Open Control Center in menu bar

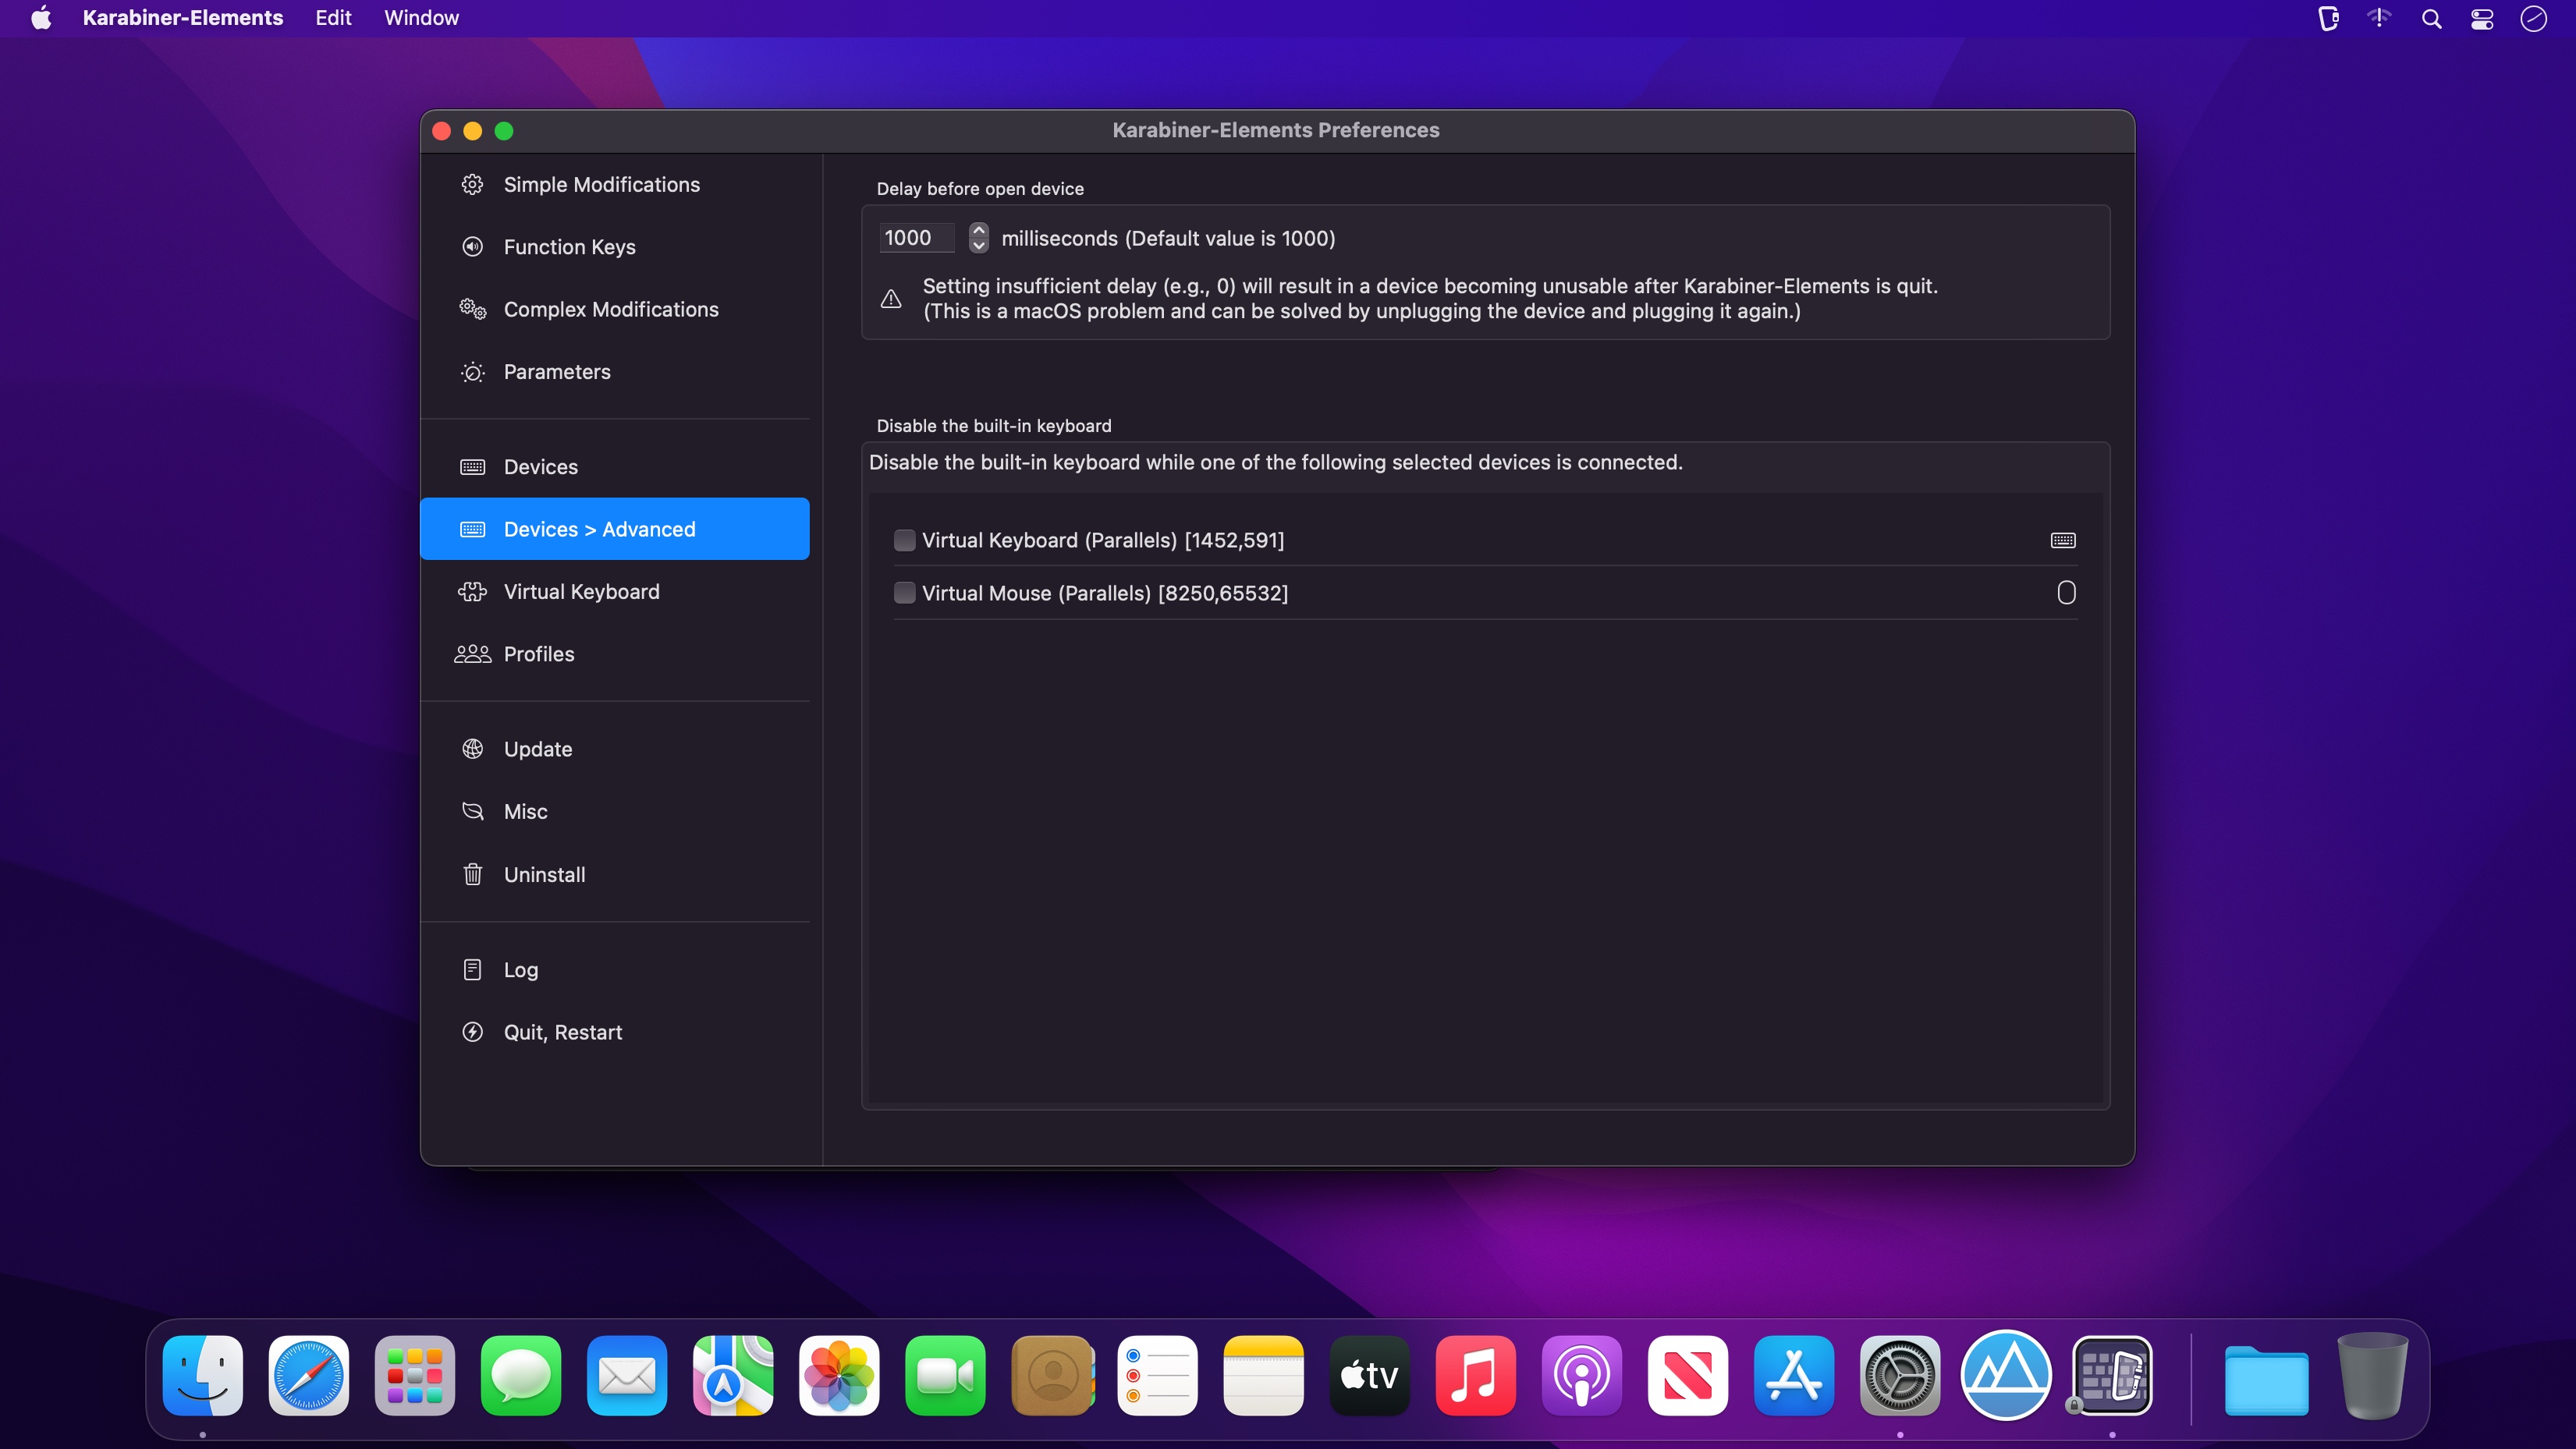point(2482,18)
